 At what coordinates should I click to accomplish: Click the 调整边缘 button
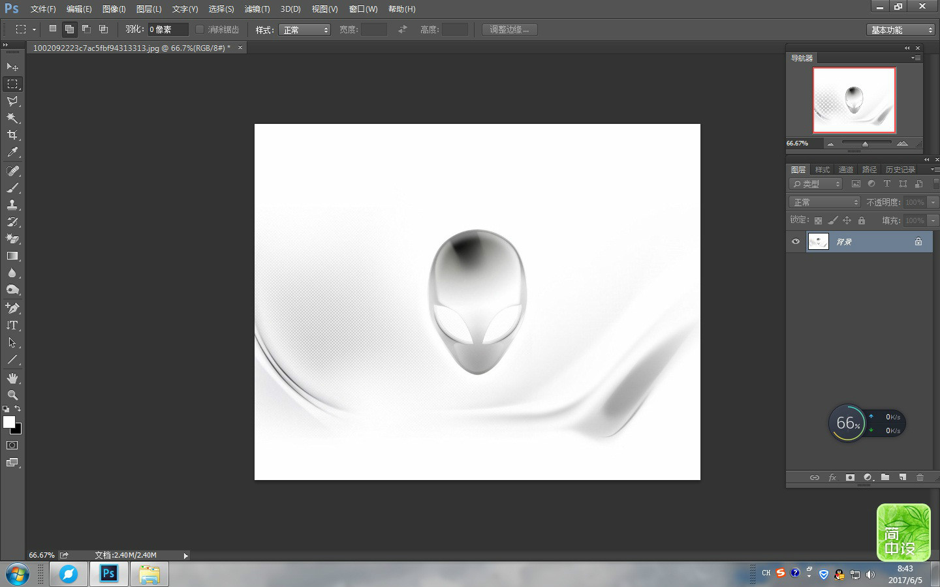coord(509,29)
